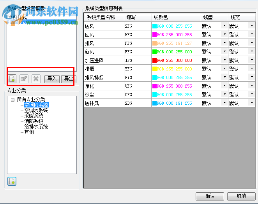The width and height of the screenshot is (258, 204).
Task: Open 线宽 dropdown for 送风 row
Action: click(252, 26)
